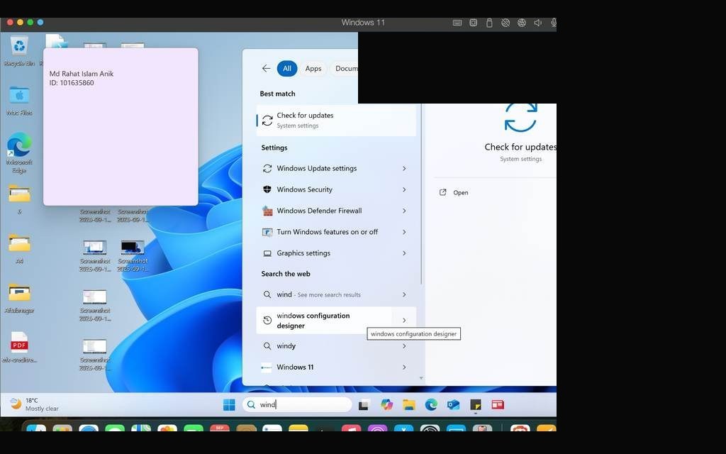Click the dark-screen Screenshot thumbnail on desktop

[x=133, y=248]
